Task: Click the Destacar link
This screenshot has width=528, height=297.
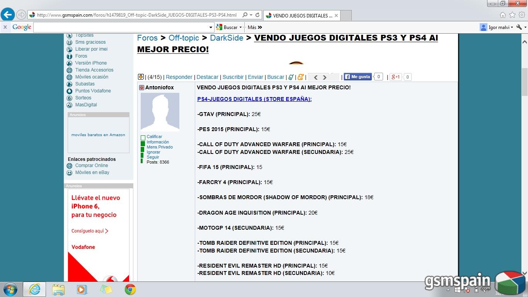Action: (x=208, y=77)
